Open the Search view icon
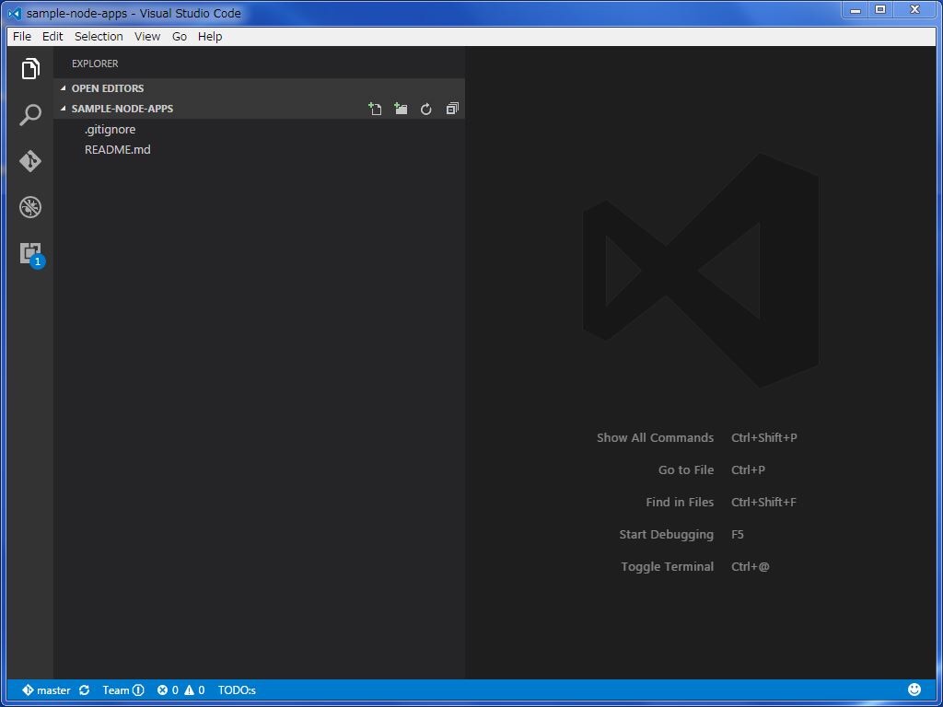 30,115
